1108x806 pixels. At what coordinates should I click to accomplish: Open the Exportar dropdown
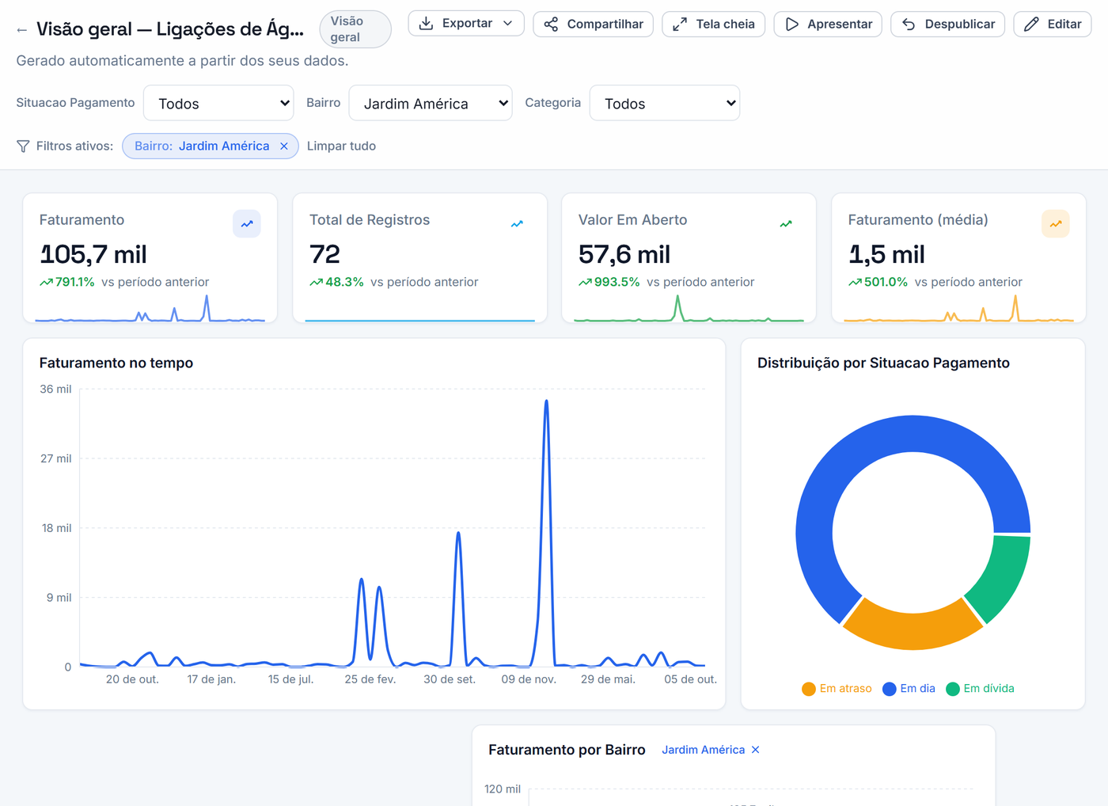coord(466,24)
